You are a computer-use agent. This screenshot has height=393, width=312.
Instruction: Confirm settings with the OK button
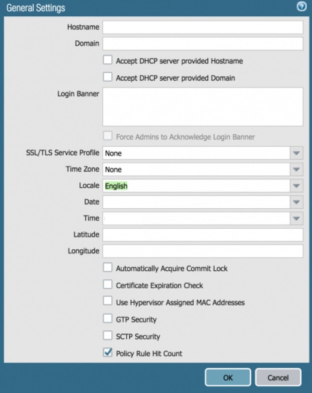228,377
